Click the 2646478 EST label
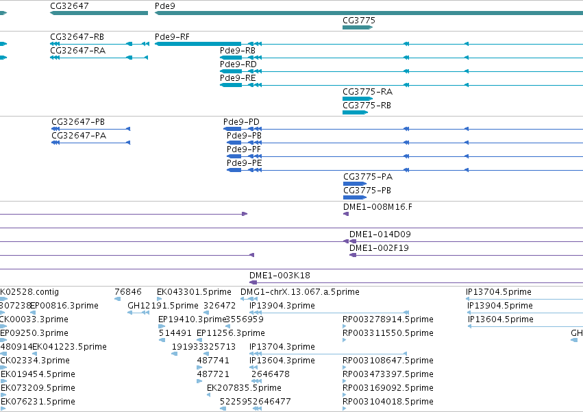583x412 pixels. (x=271, y=374)
